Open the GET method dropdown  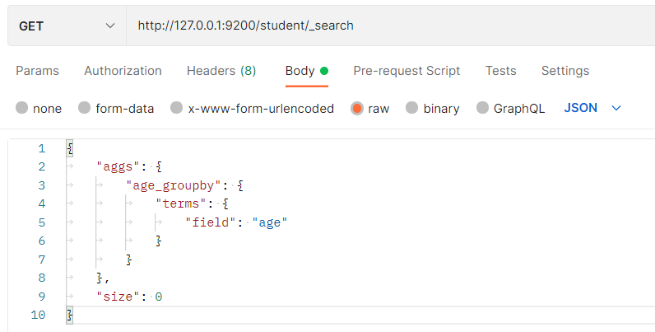[66, 26]
